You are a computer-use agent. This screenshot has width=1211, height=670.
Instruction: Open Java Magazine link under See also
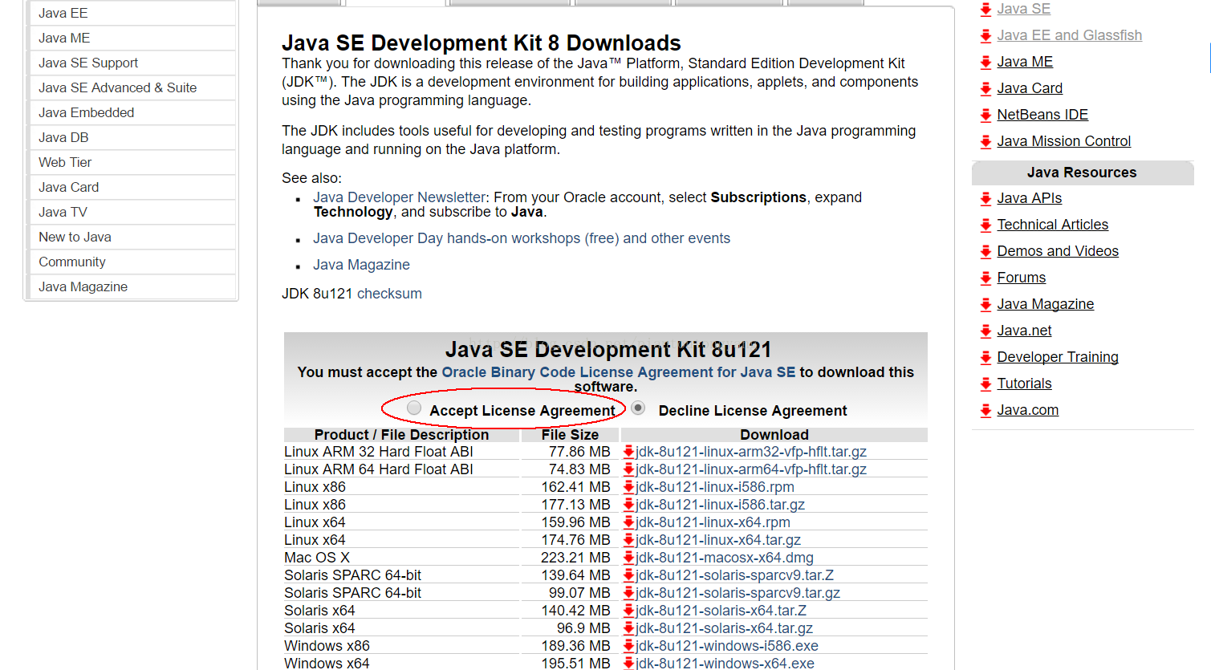click(361, 265)
